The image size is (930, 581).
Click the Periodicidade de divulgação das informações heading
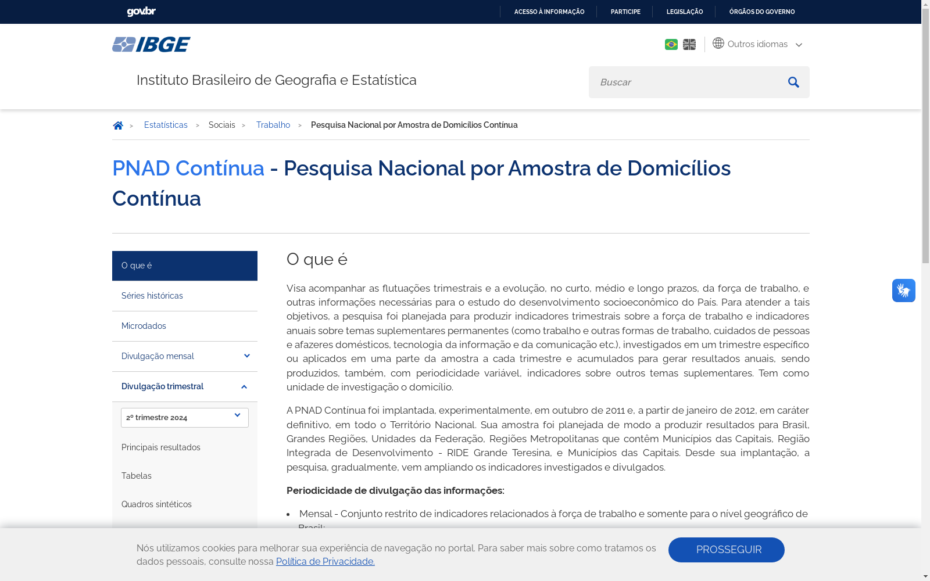[x=395, y=490]
